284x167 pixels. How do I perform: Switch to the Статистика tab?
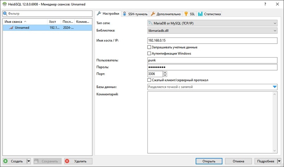209,14
